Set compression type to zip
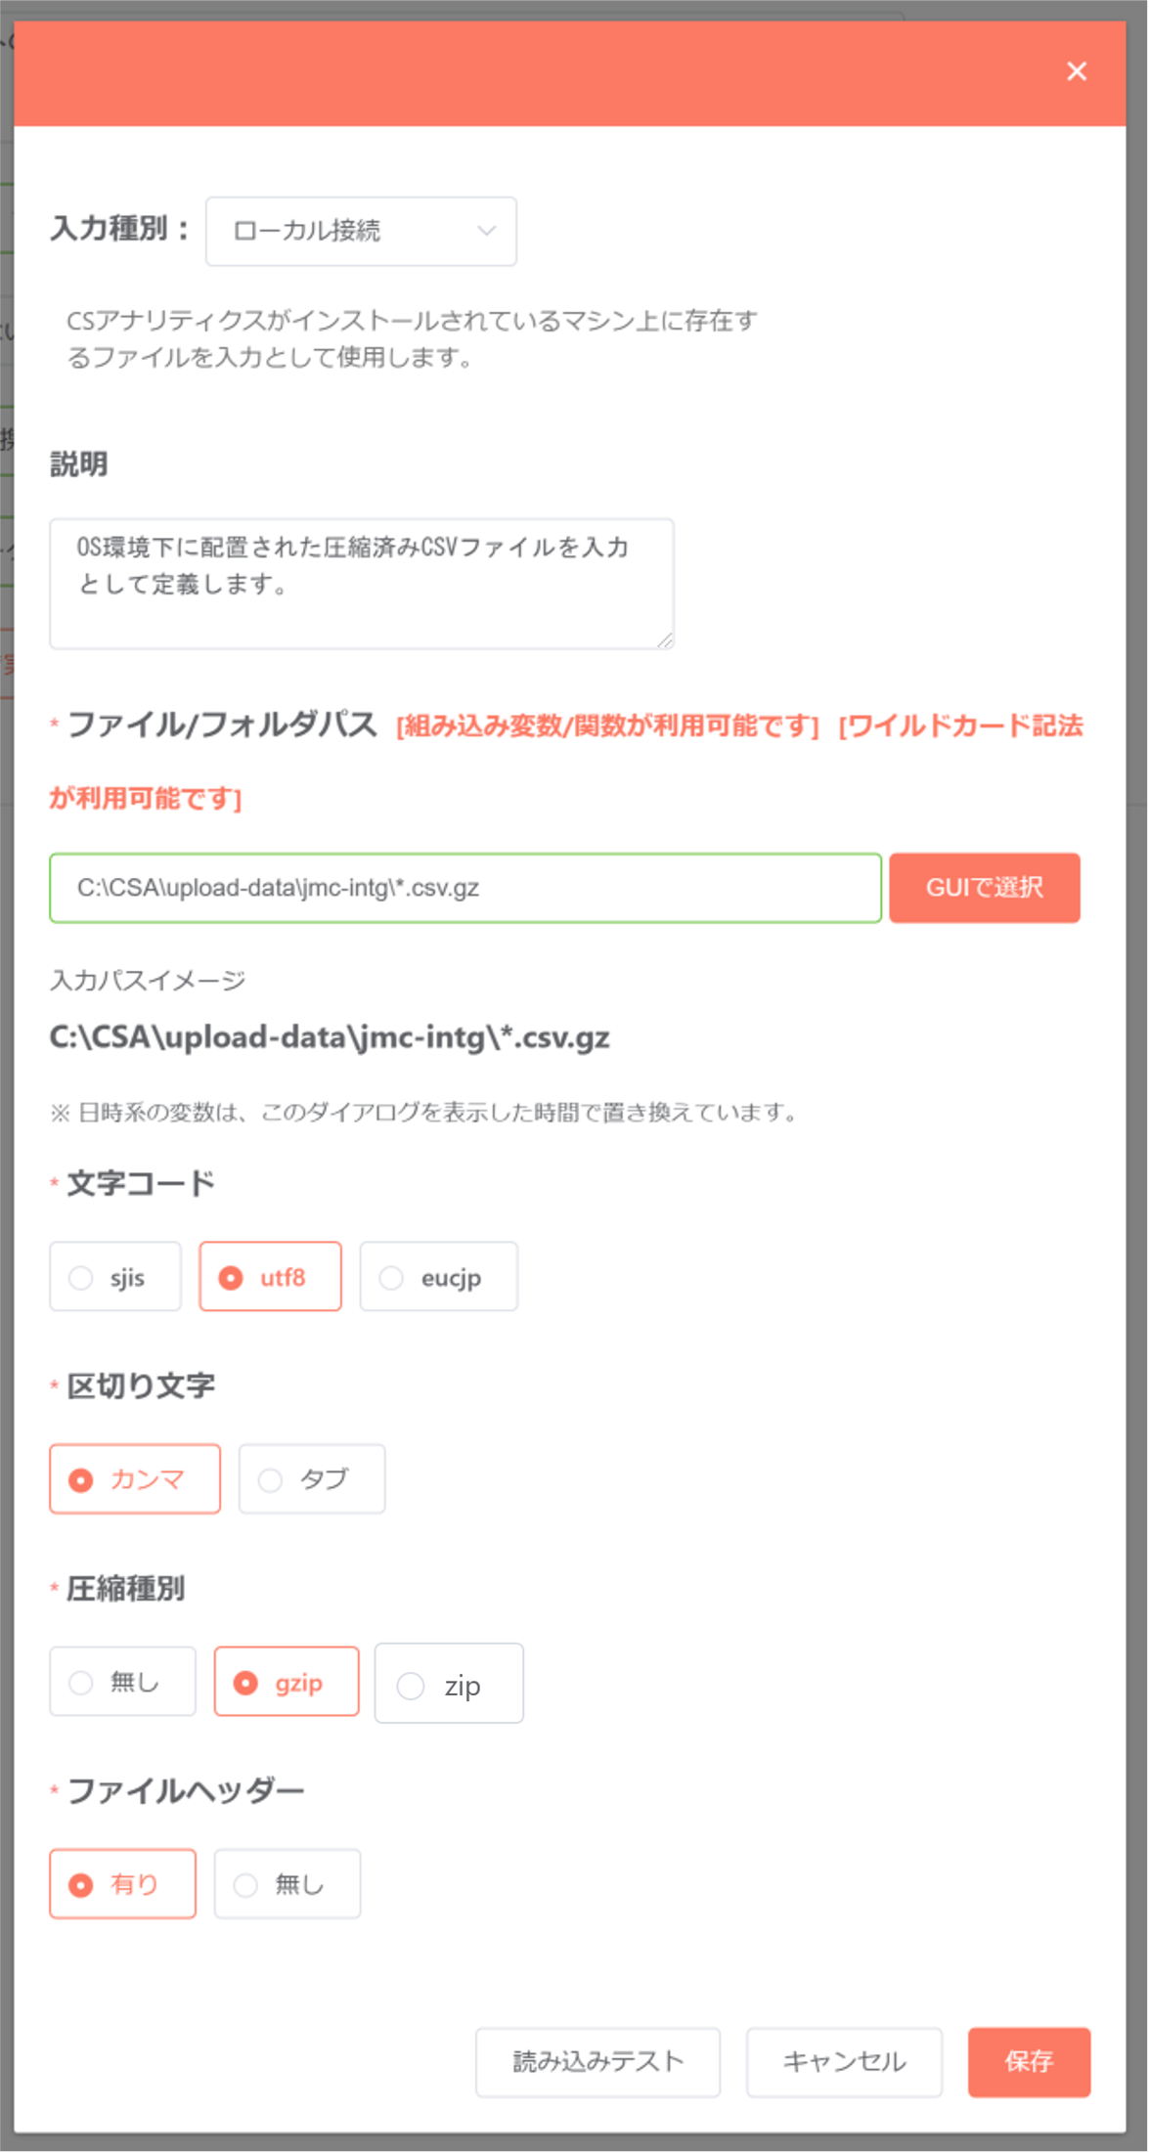 pyautogui.click(x=449, y=1684)
